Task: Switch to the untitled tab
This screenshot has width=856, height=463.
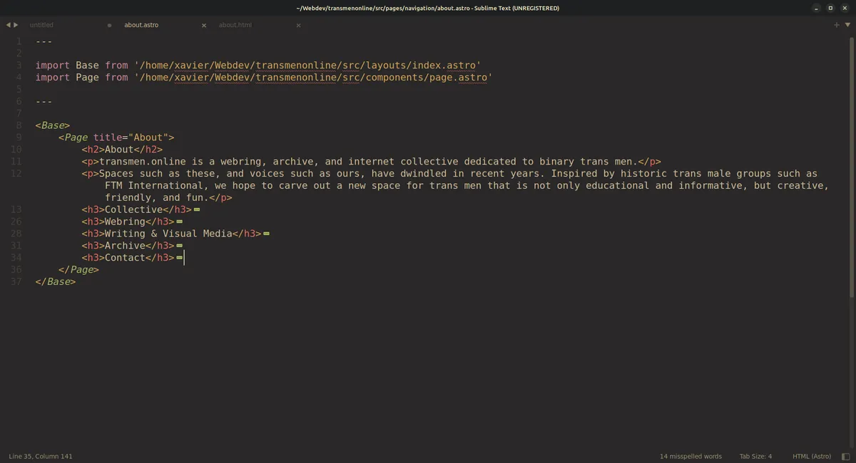Action: click(x=41, y=25)
